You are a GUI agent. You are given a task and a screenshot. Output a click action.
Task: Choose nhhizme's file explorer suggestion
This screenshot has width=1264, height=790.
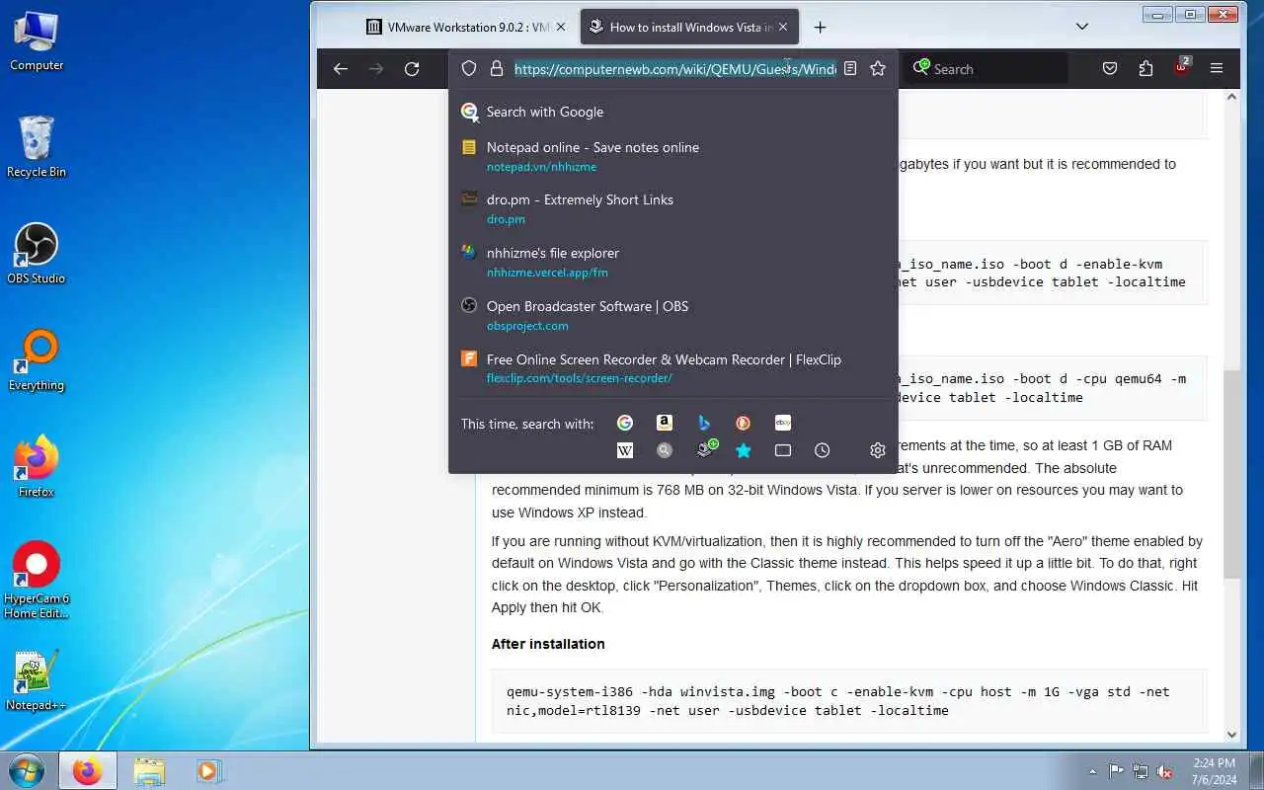(x=673, y=262)
